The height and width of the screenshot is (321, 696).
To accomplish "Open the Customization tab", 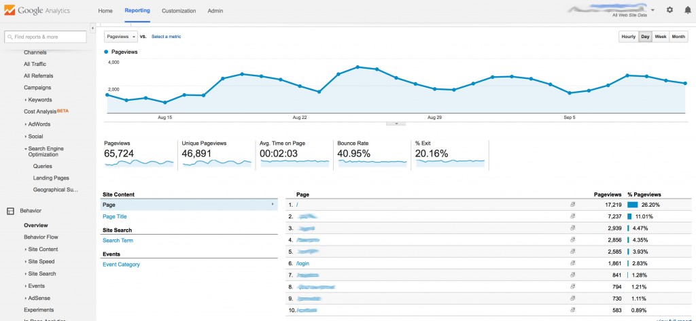I will 179,11.
